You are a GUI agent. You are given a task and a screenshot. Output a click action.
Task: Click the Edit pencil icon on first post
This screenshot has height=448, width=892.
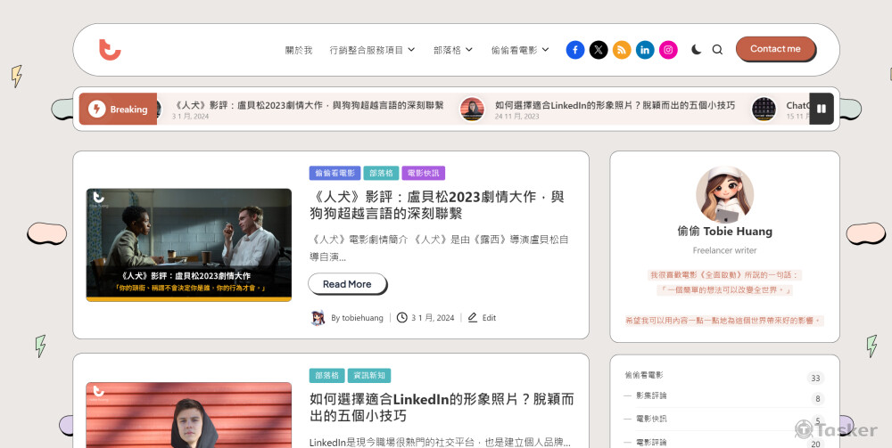473,318
